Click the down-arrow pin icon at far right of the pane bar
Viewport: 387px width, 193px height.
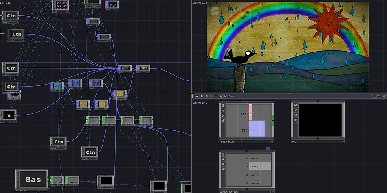384,96
